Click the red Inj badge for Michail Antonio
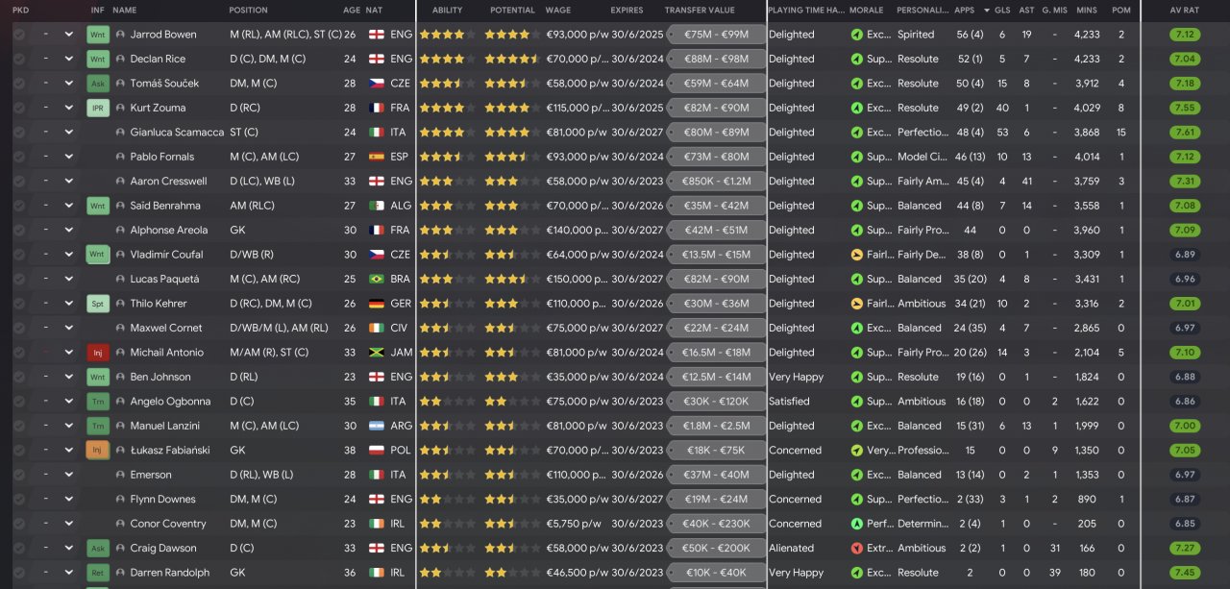1230x589 pixels. [x=97, y=353]
